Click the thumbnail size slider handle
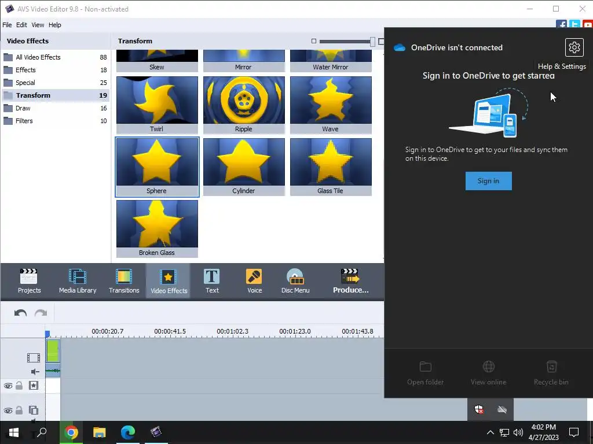 pyautogui.click(x=372, y=42)
